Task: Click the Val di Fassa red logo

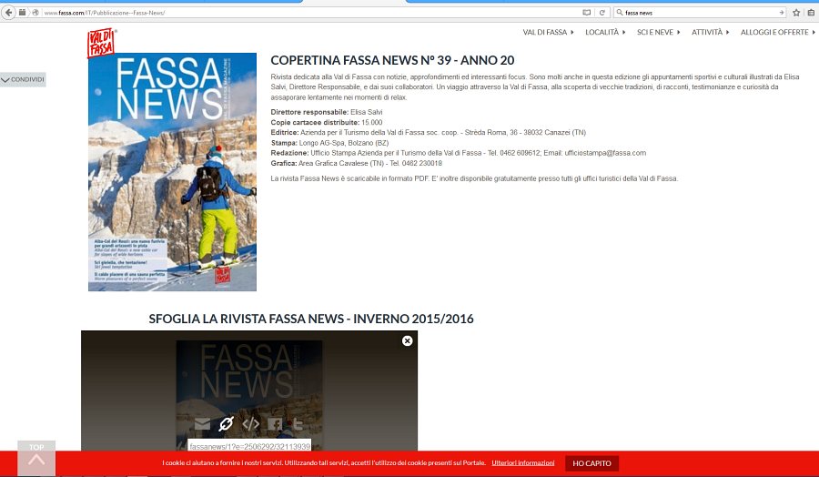Action: (101, 43)
